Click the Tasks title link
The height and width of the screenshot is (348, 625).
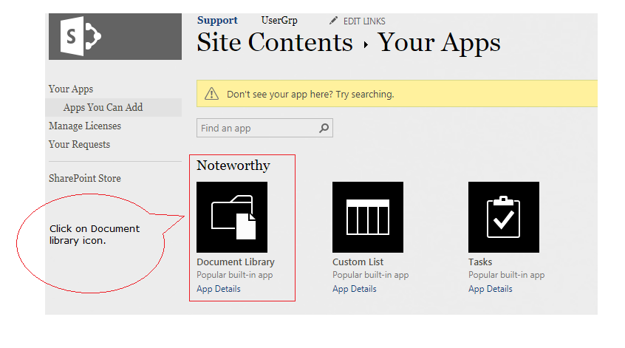(480, 262)
